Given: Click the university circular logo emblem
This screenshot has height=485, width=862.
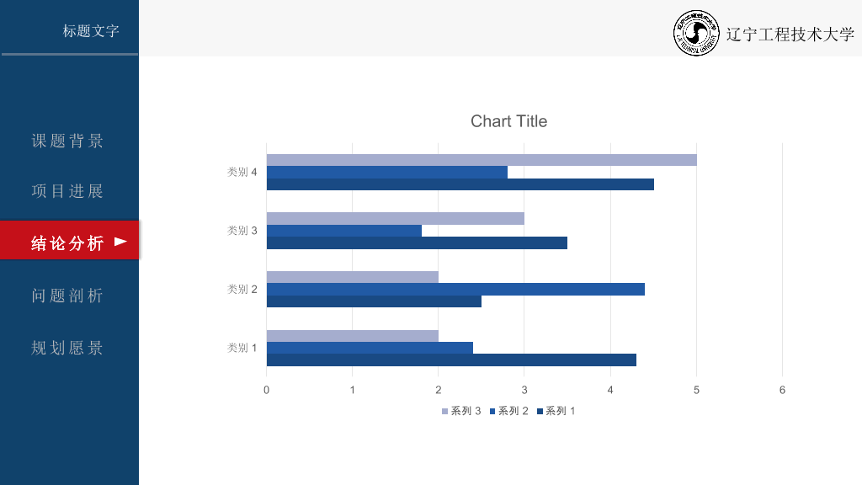Looking at the screenshot, I should [x=696, y=33].
